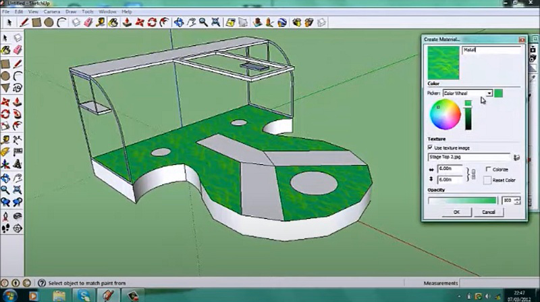
Task: Expand the Color Wheel picker dropdown
Action: coord(489,93)
